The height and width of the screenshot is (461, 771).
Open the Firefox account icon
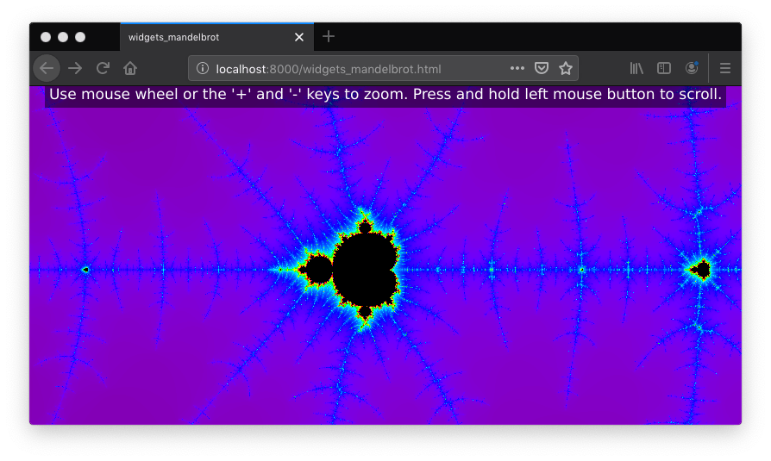(x=692, y=68)
